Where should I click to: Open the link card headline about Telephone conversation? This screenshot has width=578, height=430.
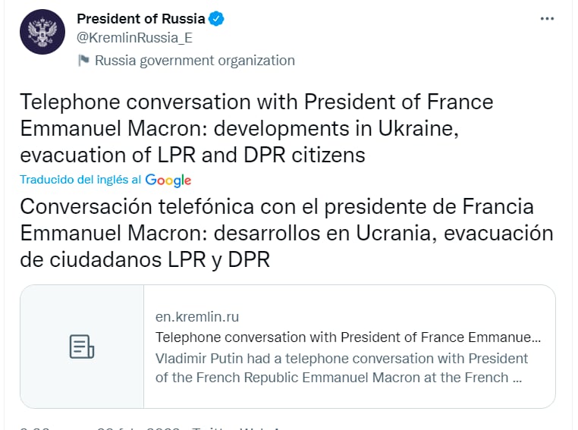348,337
